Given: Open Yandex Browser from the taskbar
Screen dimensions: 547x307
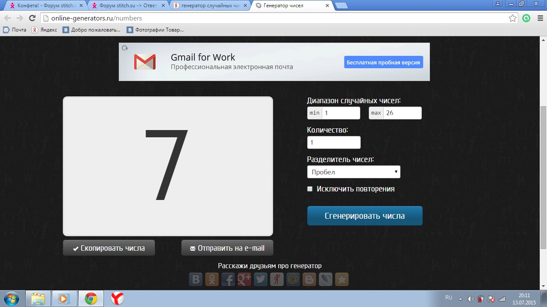Looking at the screenshot, I should pos(118,298).
